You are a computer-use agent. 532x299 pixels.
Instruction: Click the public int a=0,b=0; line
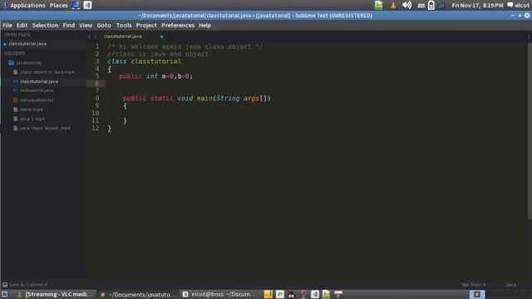[155, 76]
